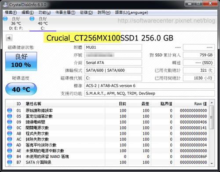Image resolution: width=220 pixels, height=172 pixels.
Task: Select the SATA 介面降級 attribute row
Action: point(107,162)
